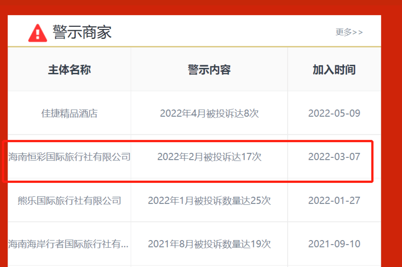
Task: Click the red warning triangle icon
Action: click(38, 33)
